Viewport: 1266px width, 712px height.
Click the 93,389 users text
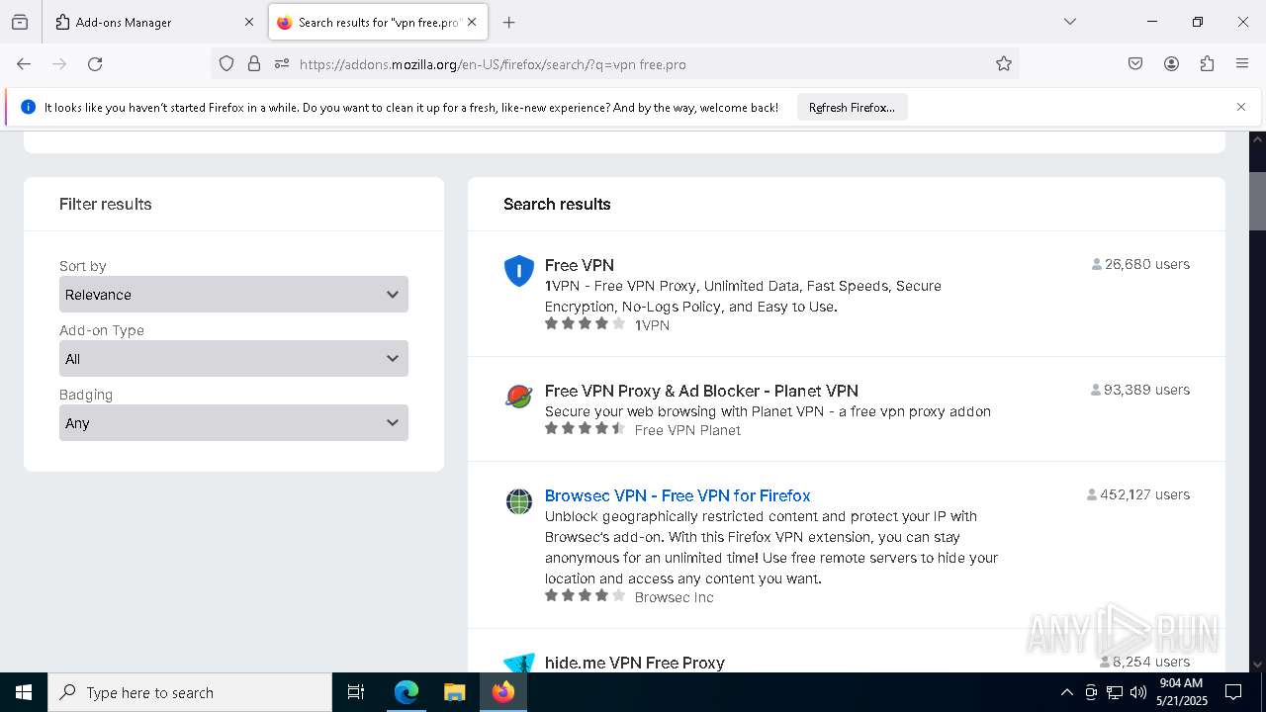(1146, 390)
